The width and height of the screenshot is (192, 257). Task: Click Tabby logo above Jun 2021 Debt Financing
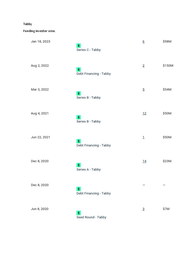click(x=78, y=141)
